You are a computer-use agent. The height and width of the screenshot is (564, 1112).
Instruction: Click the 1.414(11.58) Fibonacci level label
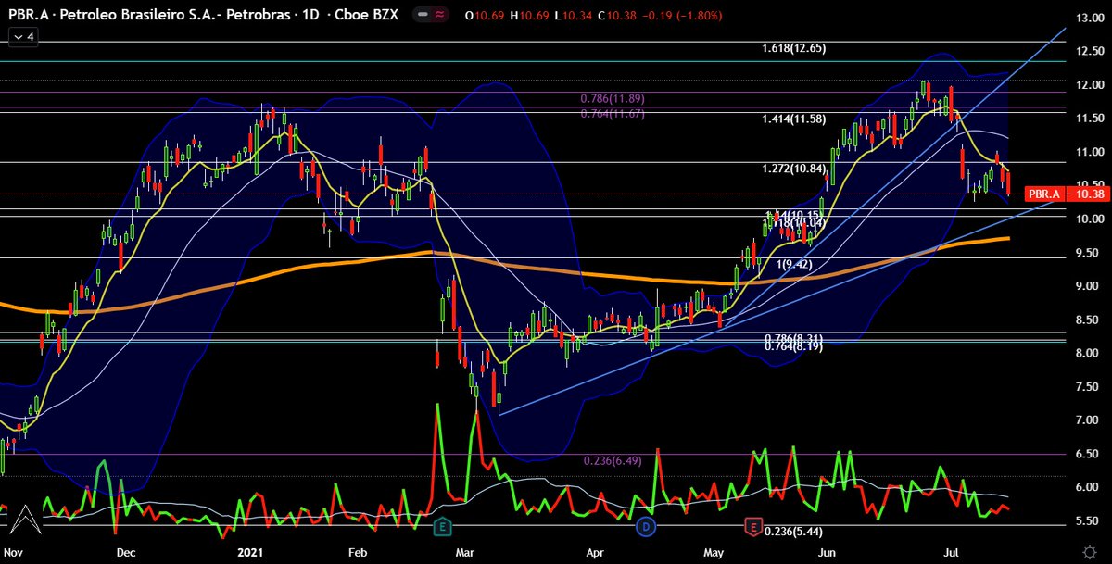(x=793, y=119)
